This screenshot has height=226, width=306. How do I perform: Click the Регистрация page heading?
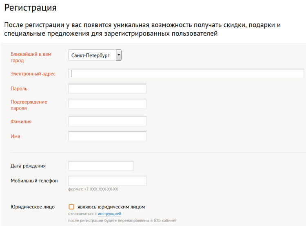point(30,8)
